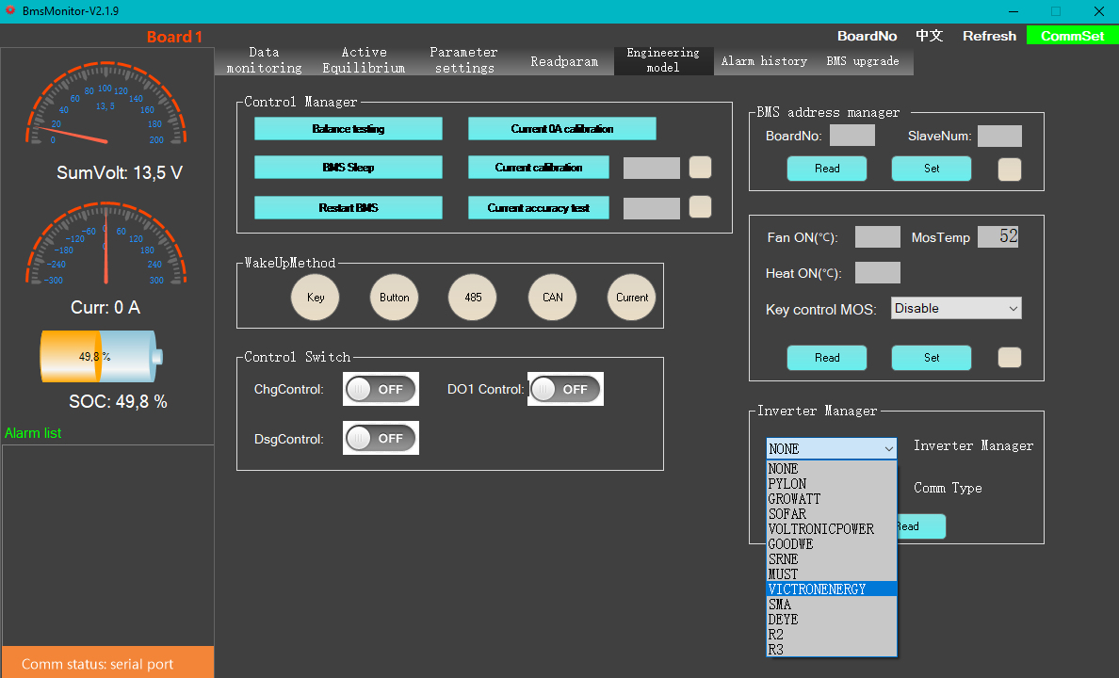Click the 485 wake-up method indicator
The width and height of the screenshot is (1119, 678).
473,298
